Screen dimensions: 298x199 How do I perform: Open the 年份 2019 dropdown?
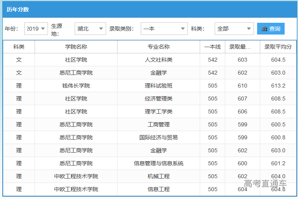tap(36, 29)
